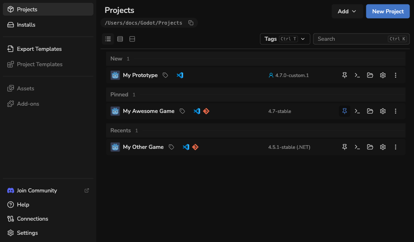This screenshot has height=242, width=414.
Task: Click the New Project button
Action: coord(388,11)
